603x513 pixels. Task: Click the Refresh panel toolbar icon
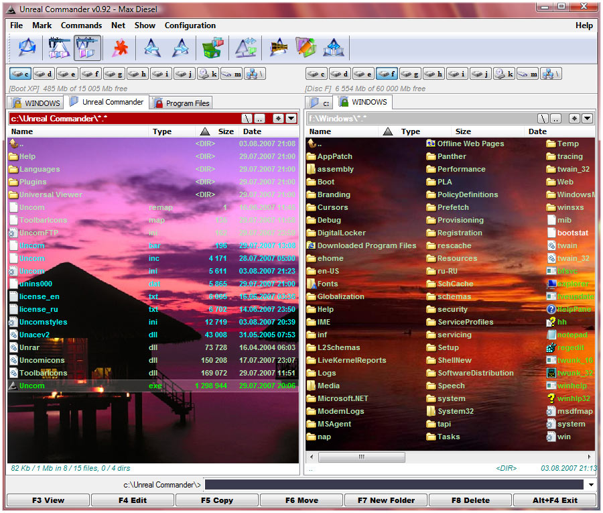tap(27, 48)
